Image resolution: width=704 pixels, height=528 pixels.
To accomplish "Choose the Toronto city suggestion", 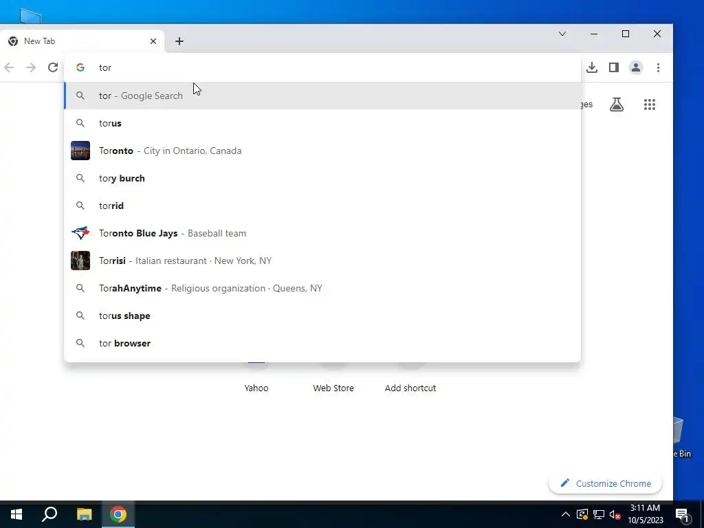I will click(x=322, y=151).
